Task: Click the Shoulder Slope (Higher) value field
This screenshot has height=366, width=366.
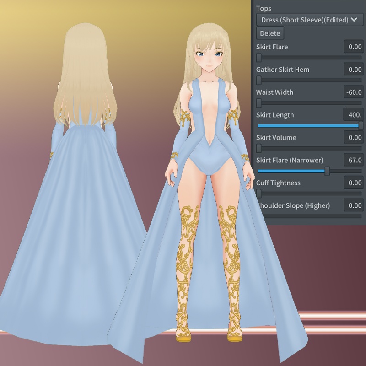Action: point(354,205)
